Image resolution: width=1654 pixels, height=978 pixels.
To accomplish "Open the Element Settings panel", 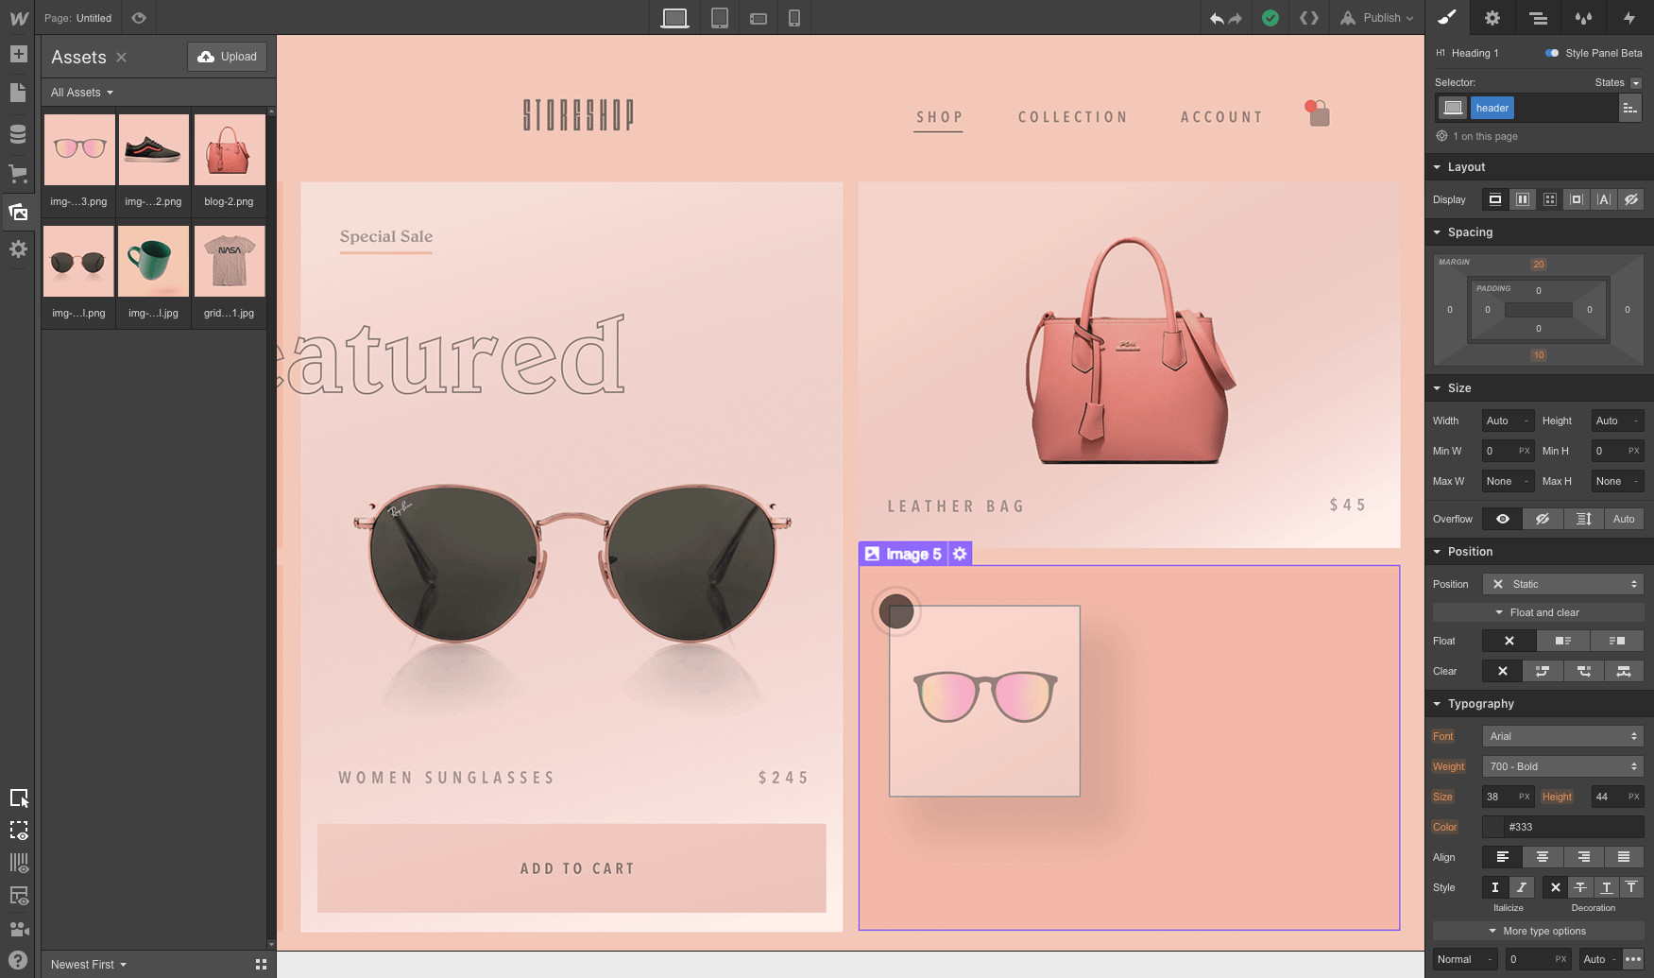I will (1492, 17).
